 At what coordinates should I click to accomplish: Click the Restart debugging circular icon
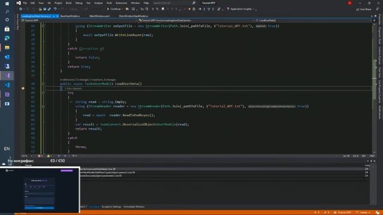(x=194, y=9)
